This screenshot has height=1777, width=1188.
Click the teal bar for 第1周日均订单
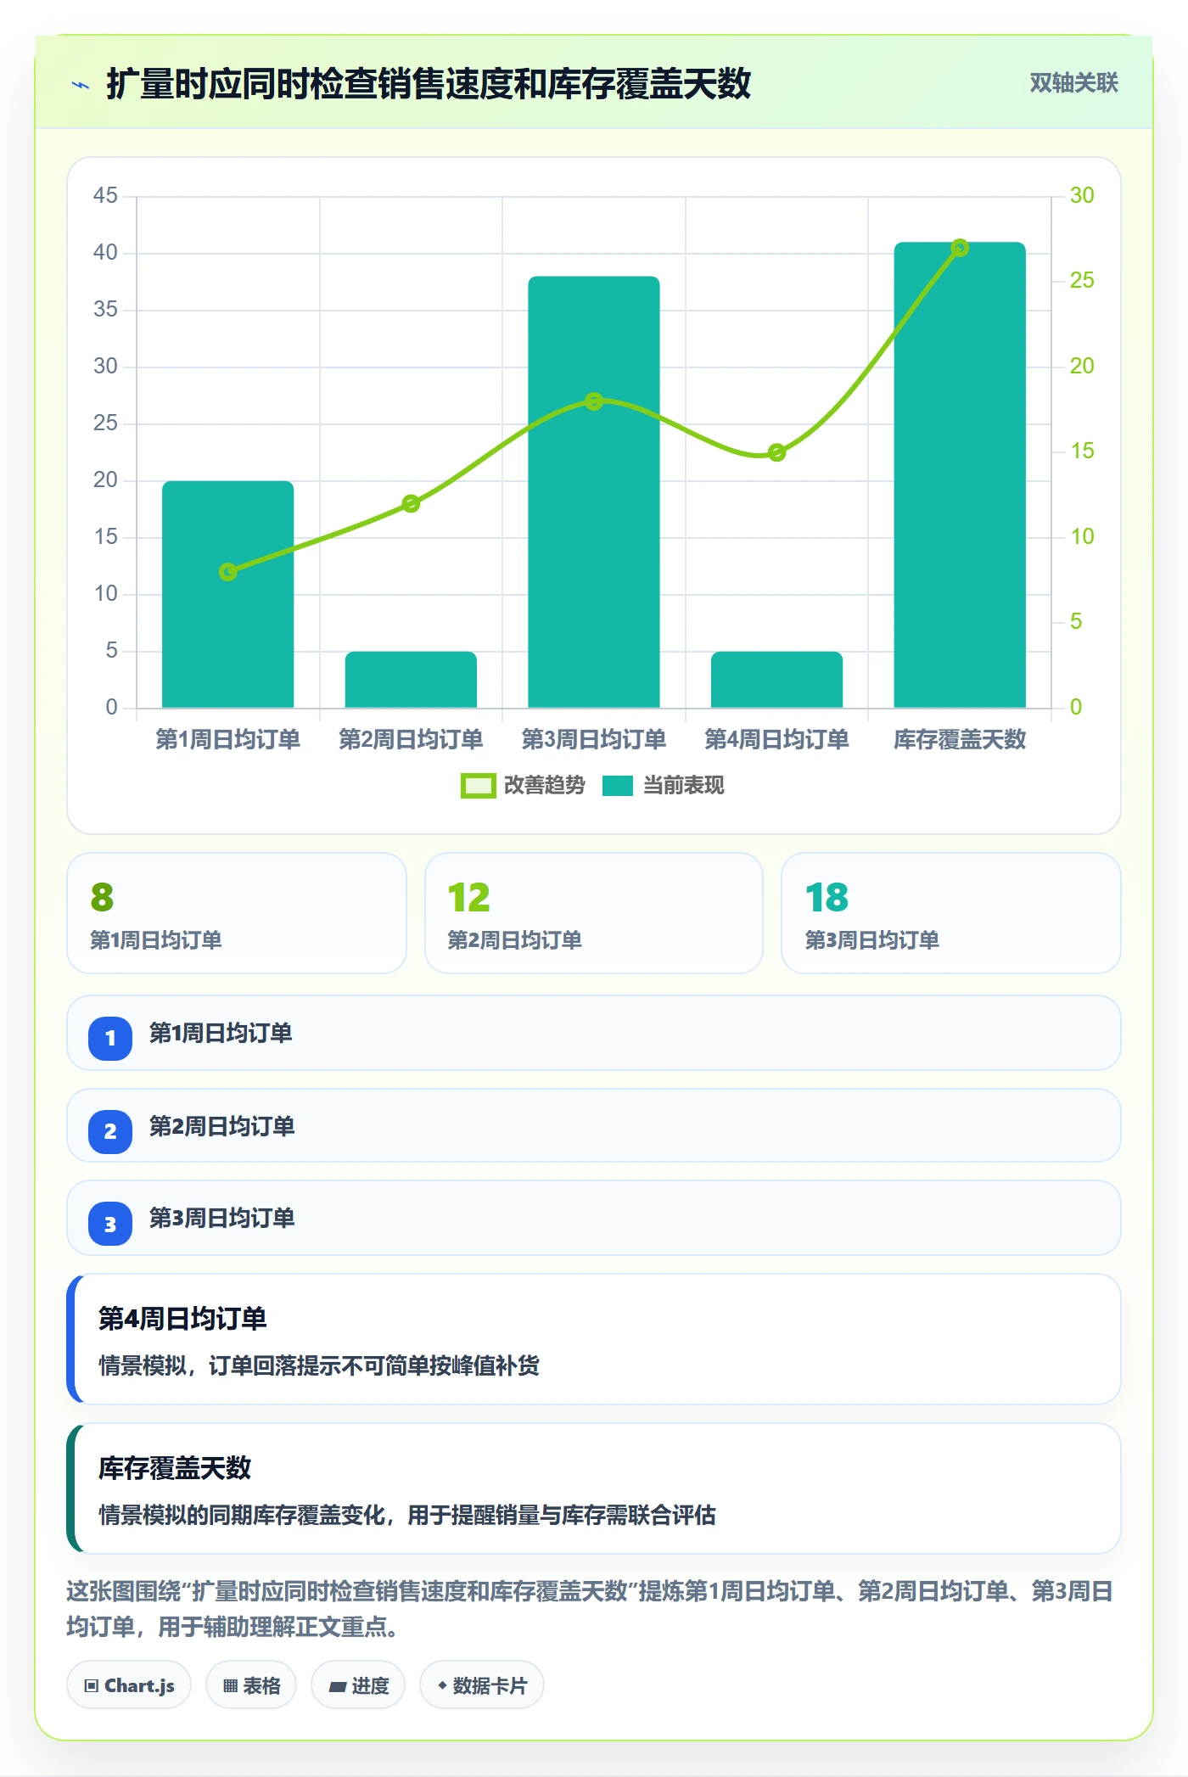tap(228, 594)
